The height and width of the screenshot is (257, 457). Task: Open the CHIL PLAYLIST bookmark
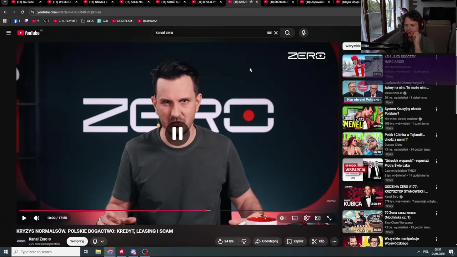pyautogui.click(x=65, y=21)
